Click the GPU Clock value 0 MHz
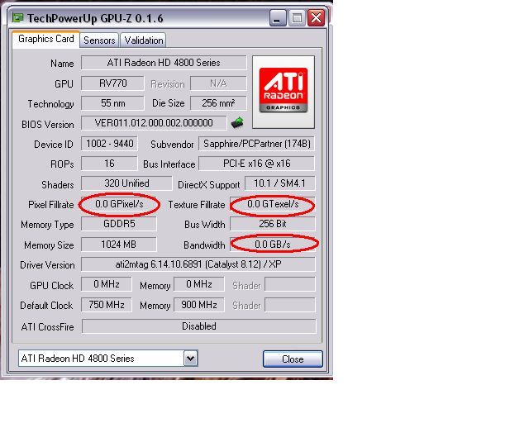 (107, 284)
